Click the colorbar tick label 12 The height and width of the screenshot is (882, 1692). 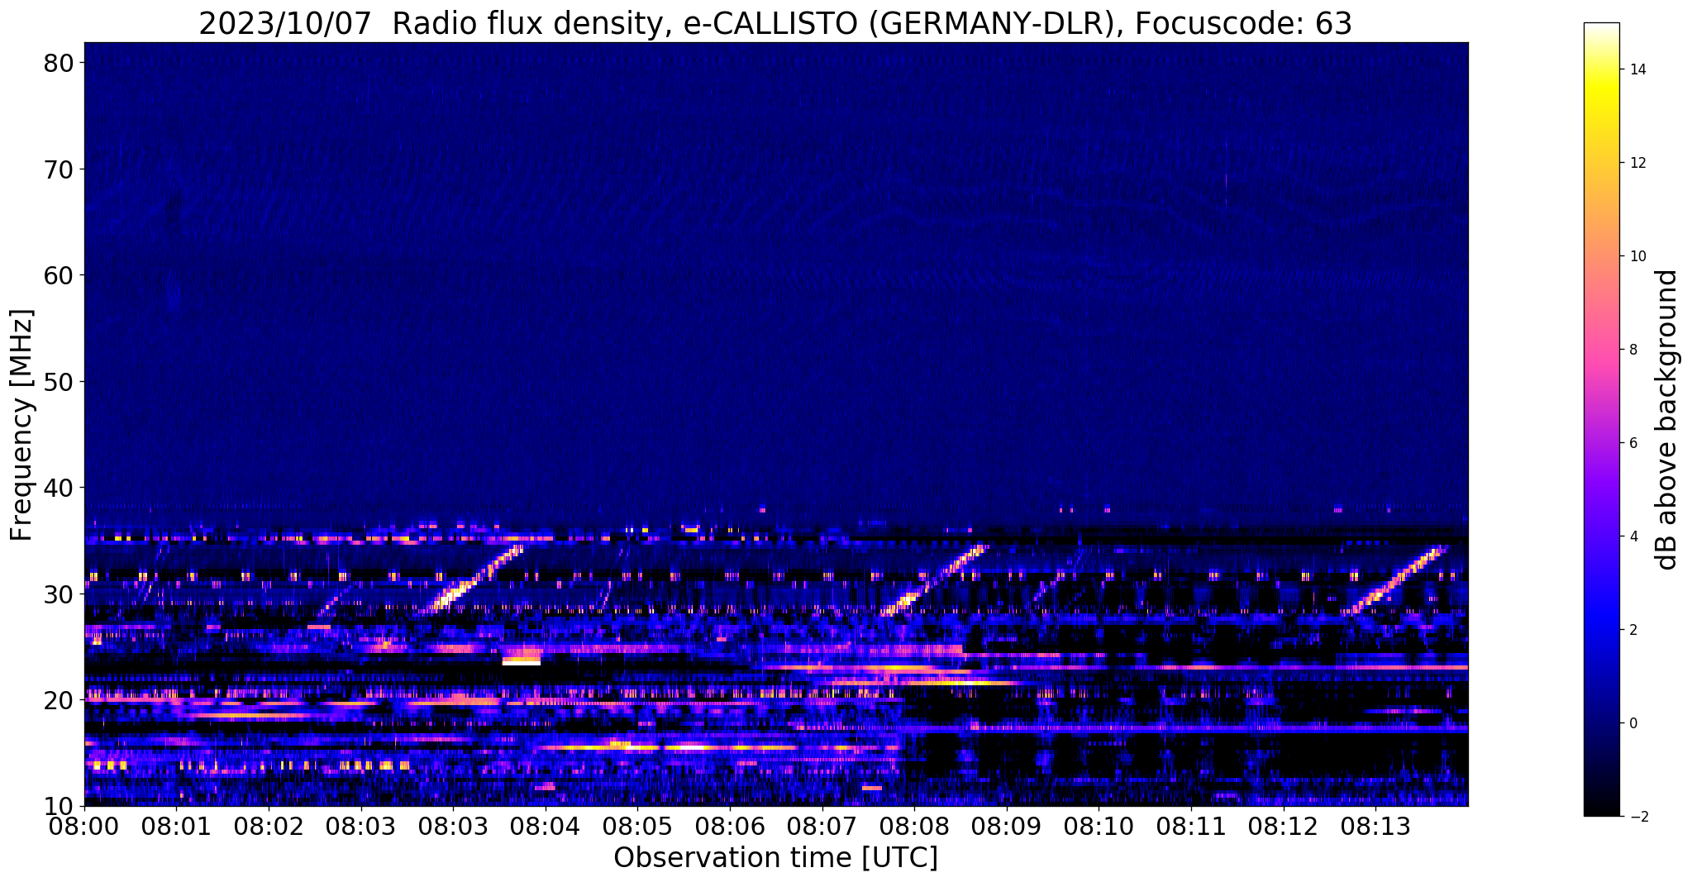[1637, 163]
